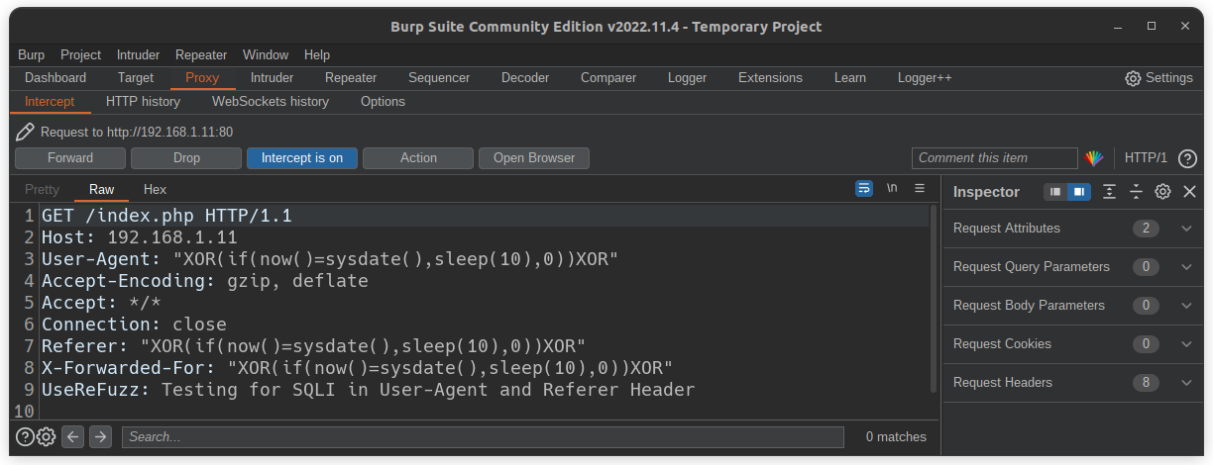The image size is (1213, 465).
Task: Open the Help menu
Action: coord(317,55)
